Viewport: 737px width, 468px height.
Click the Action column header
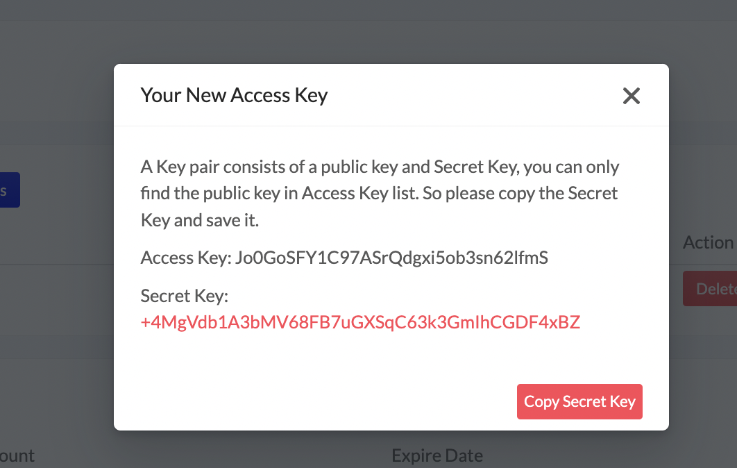pos(708,242)
